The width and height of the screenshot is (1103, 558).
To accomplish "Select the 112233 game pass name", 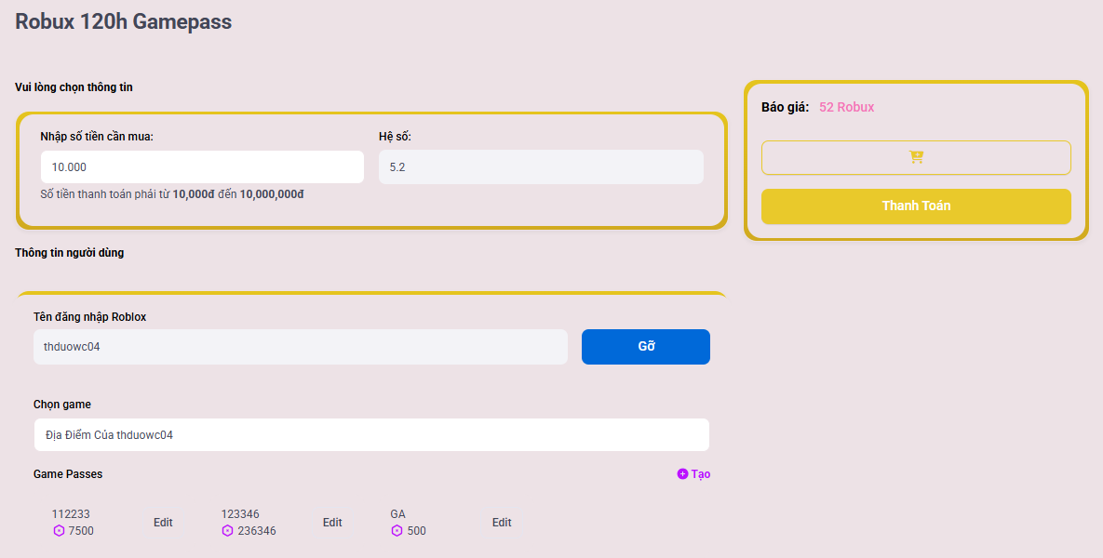I will [71, 514].
